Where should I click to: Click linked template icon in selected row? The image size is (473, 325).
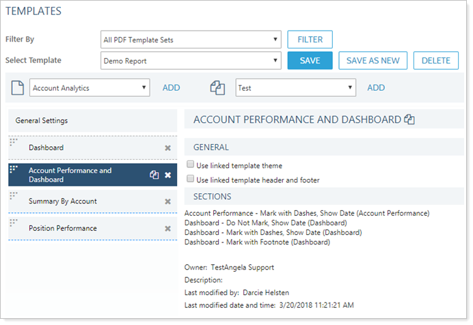[154, 175]
